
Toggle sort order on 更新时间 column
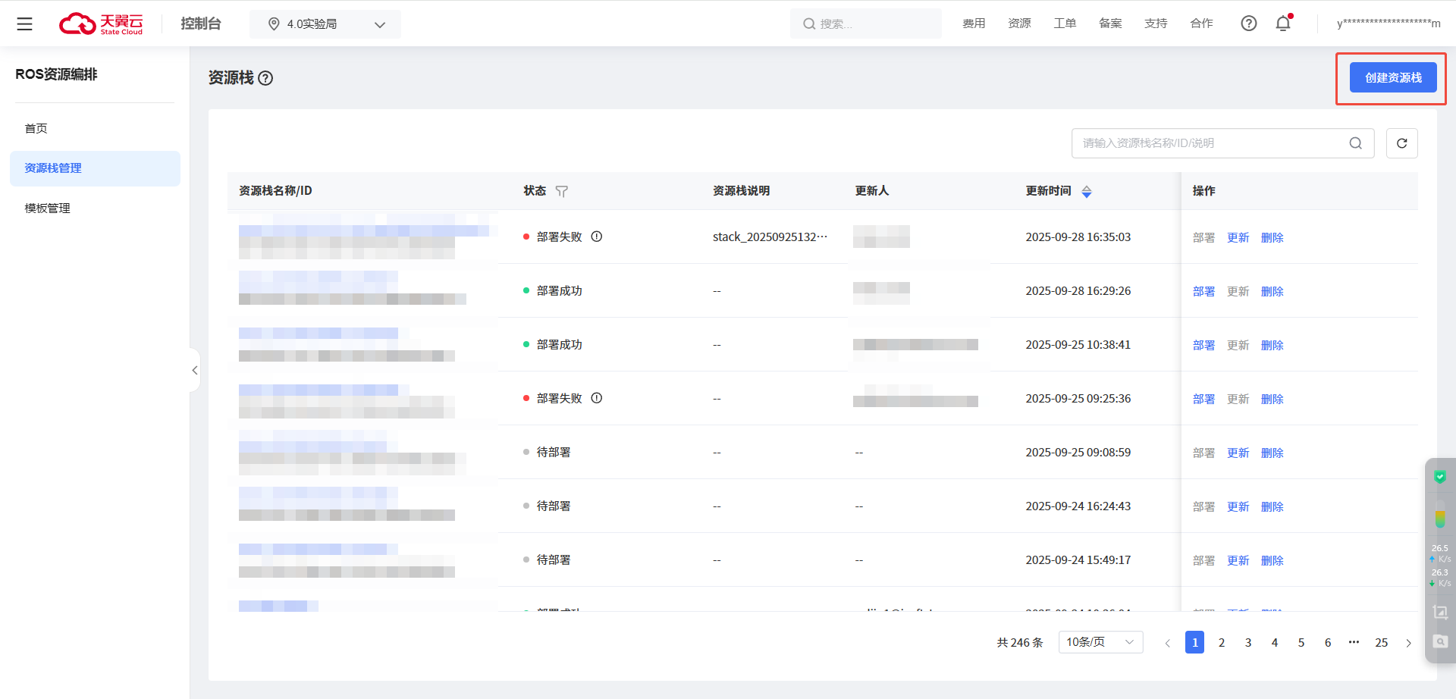pos(1087,192)
